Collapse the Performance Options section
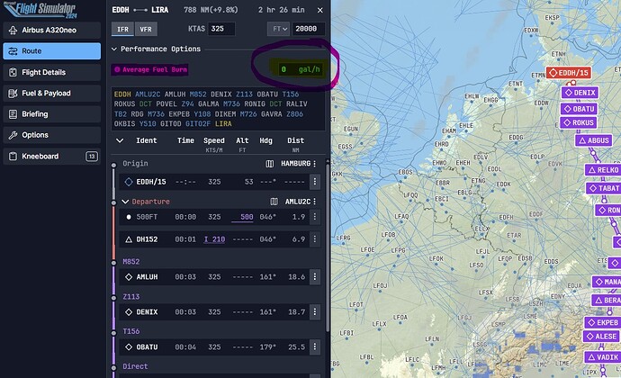Image resolution: width=621 pixels, height=378 pixels. pyautogui.click(x=114, y=49)
